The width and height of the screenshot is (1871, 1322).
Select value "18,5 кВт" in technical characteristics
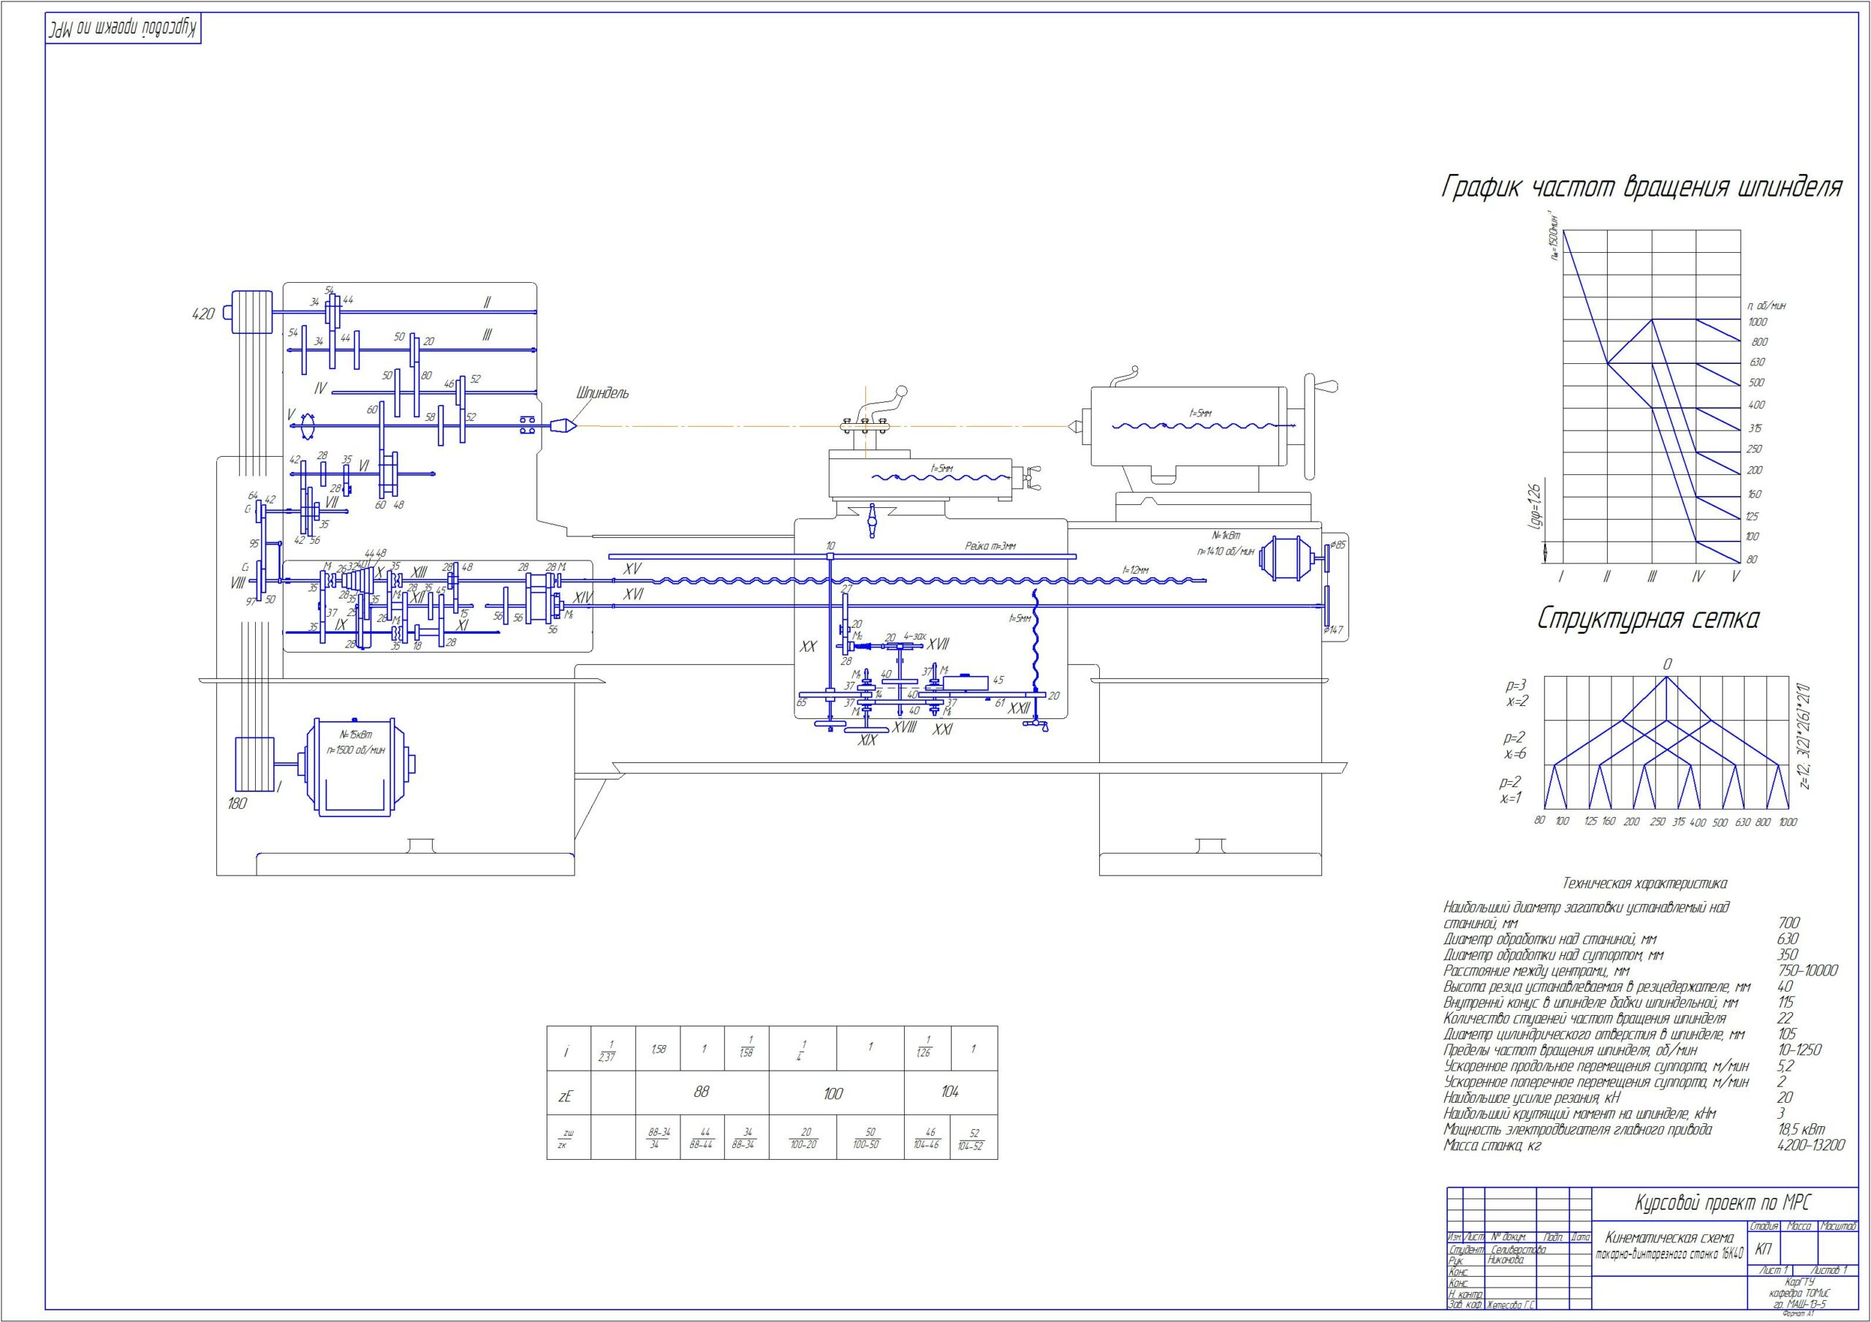pos(1802,1130)
